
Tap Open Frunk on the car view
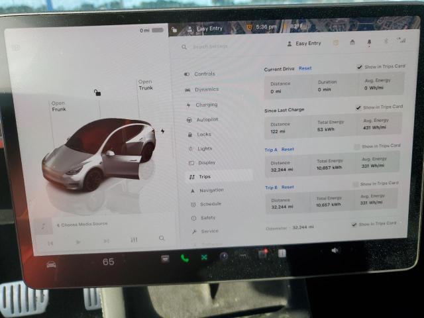click(59, 106)
